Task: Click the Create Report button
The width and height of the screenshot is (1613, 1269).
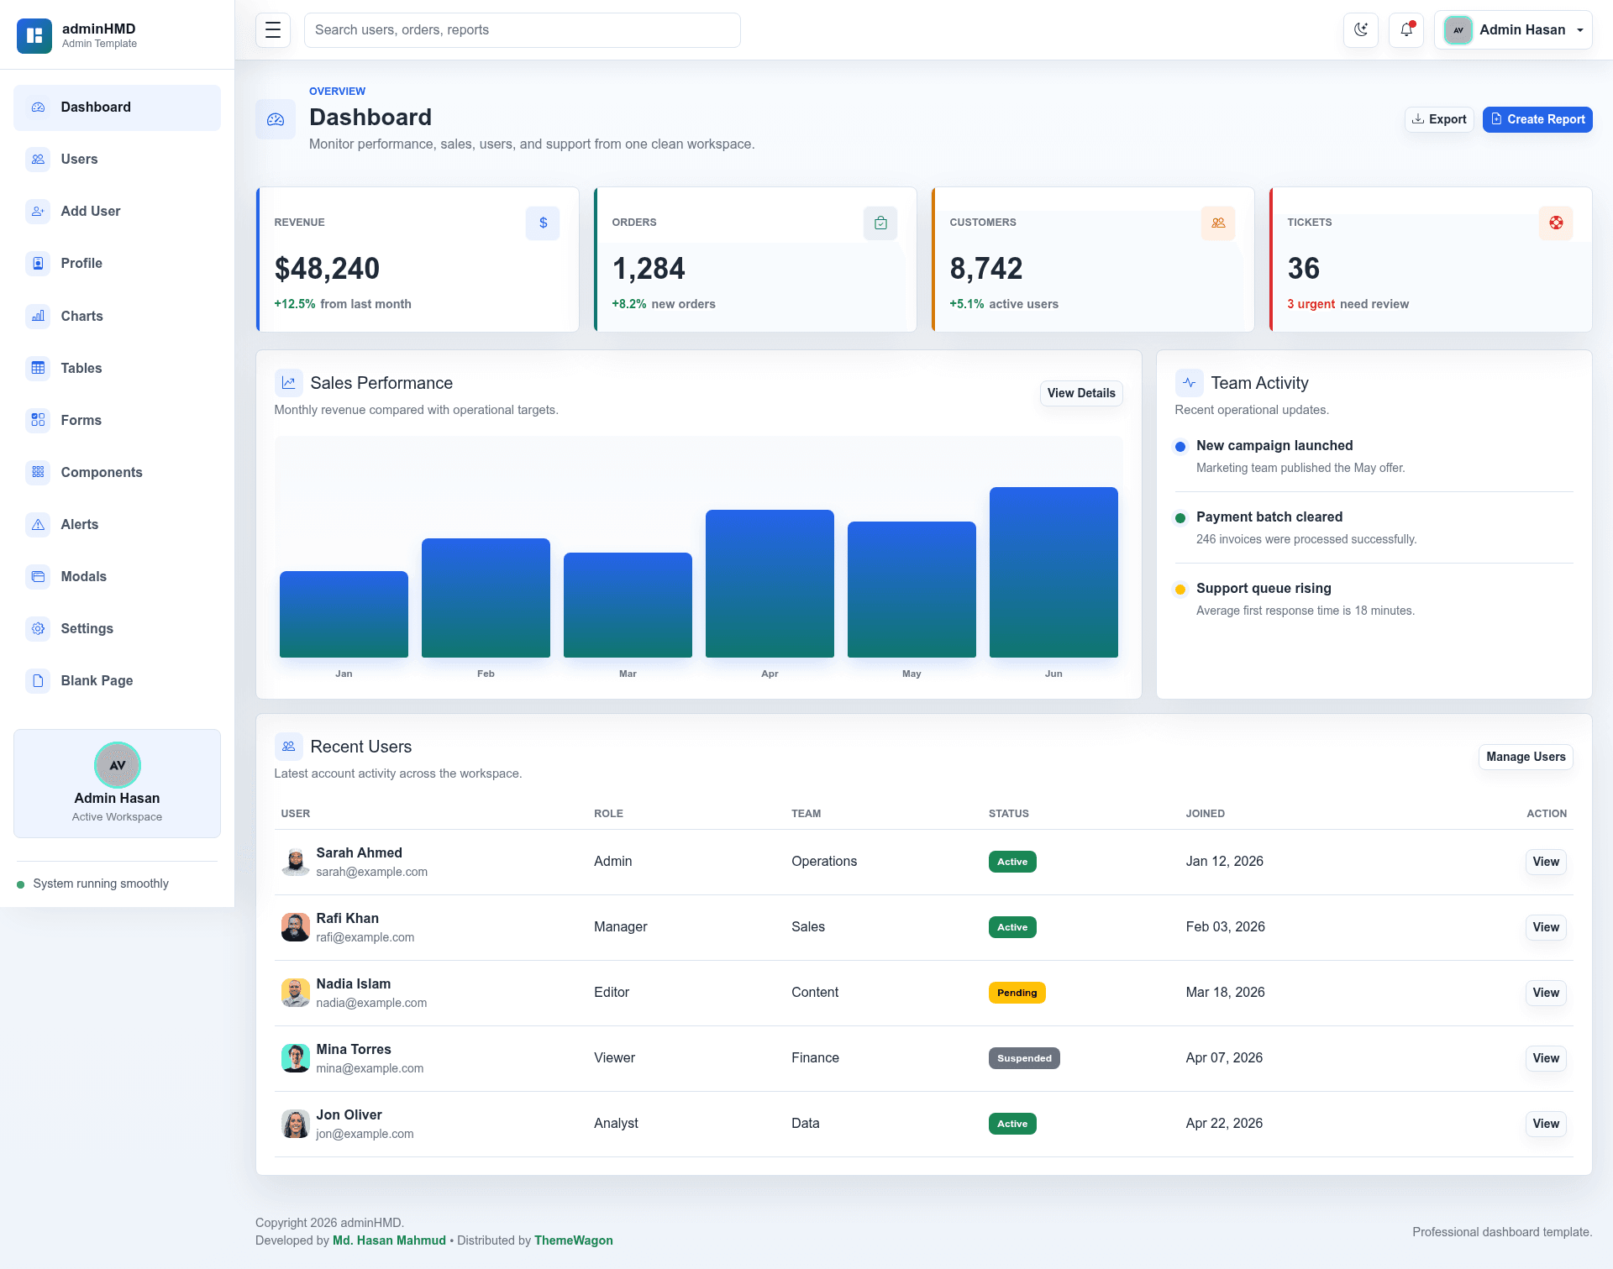Action: [x=1537, y=119]
